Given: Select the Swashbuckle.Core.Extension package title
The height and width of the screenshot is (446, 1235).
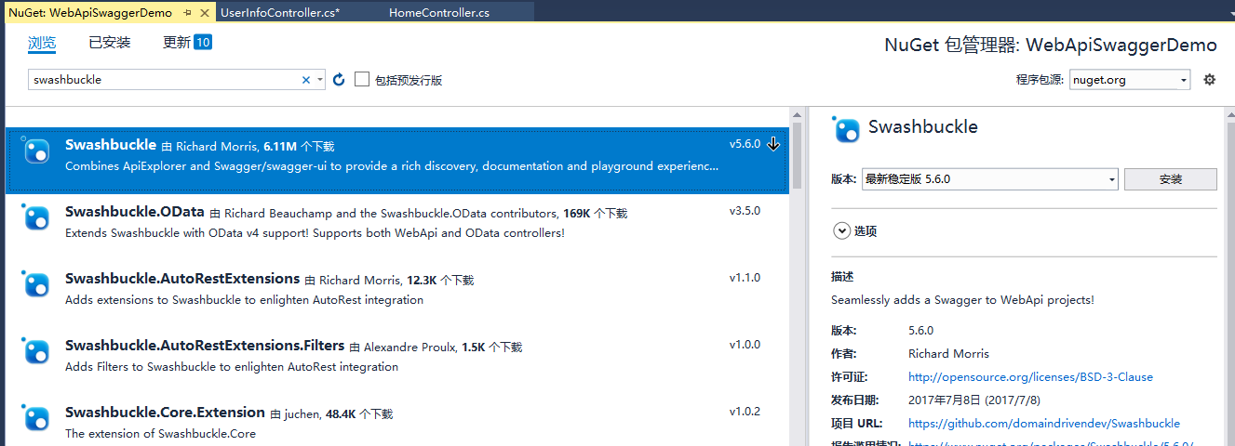Looking at the screenshot, I should point(165,413).
